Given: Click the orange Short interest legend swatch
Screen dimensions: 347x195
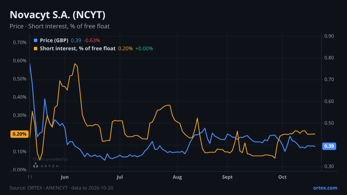Looking at the screenshot, I should pos(36,49).
